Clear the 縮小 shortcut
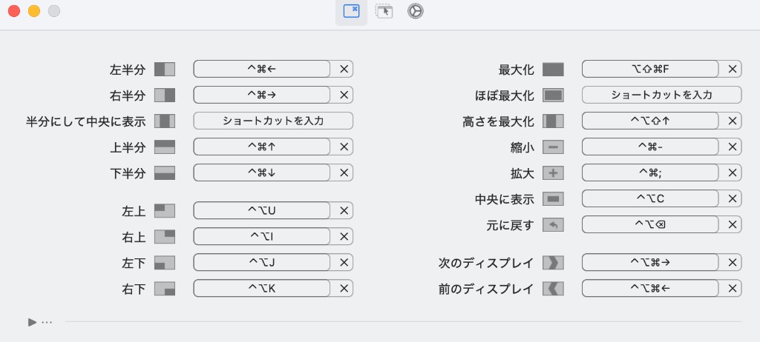 coord(732,146)
